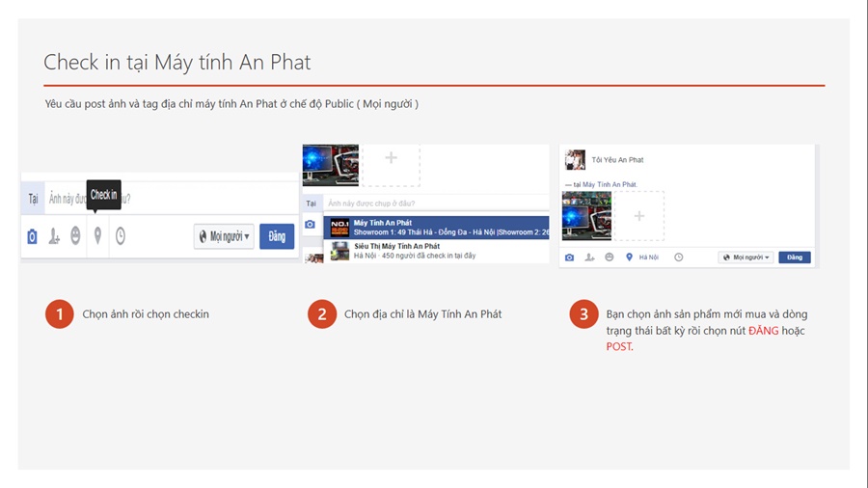The height and width of the screenshot is (488, 868).
Task: Open 'Máy Tính An Phát' tagged location link
Action: pos(610,184)
